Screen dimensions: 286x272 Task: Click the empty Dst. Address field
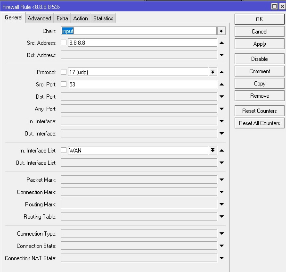click(139, 55)
